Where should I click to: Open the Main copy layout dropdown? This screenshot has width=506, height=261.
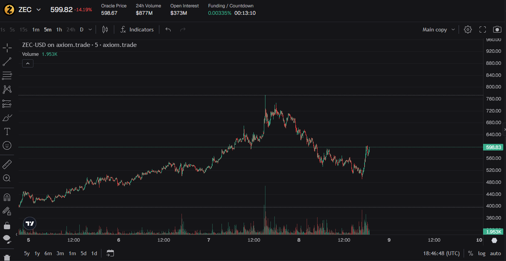(x=439, y=29)
